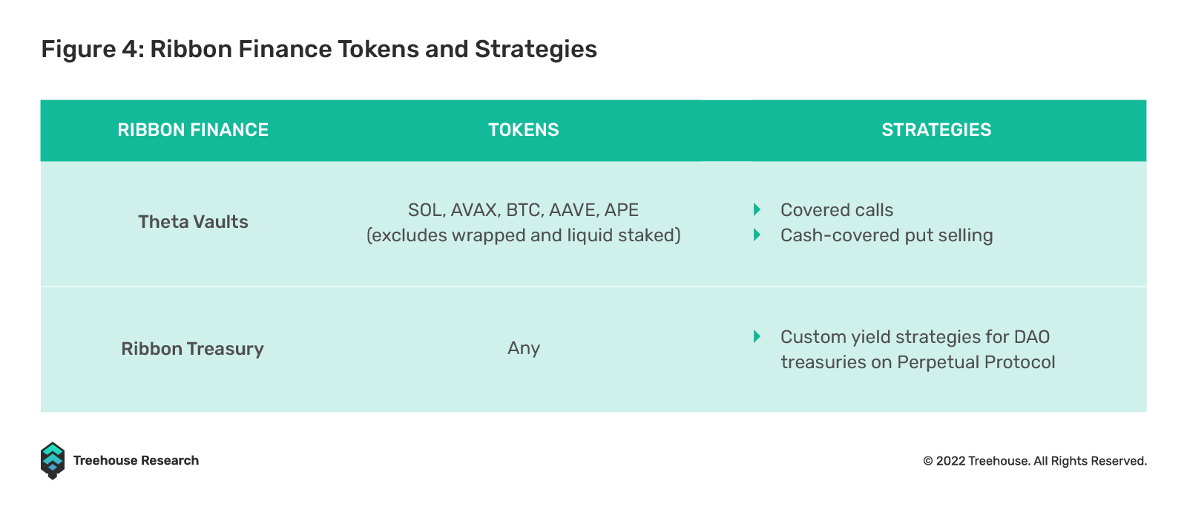Select the TOKENS column header

524,130
